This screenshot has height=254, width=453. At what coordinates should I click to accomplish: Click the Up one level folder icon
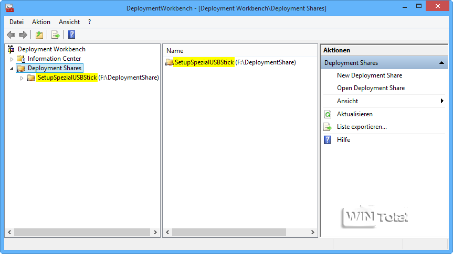[x=39, y=35]
